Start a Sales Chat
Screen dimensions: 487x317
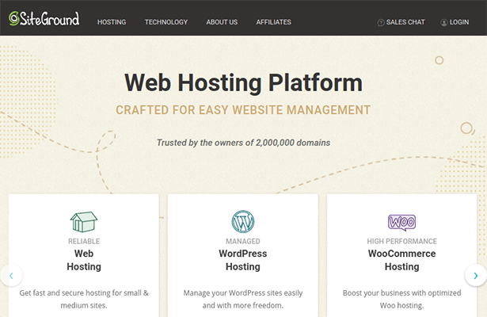pyautogui.click(x=401, y=22)
